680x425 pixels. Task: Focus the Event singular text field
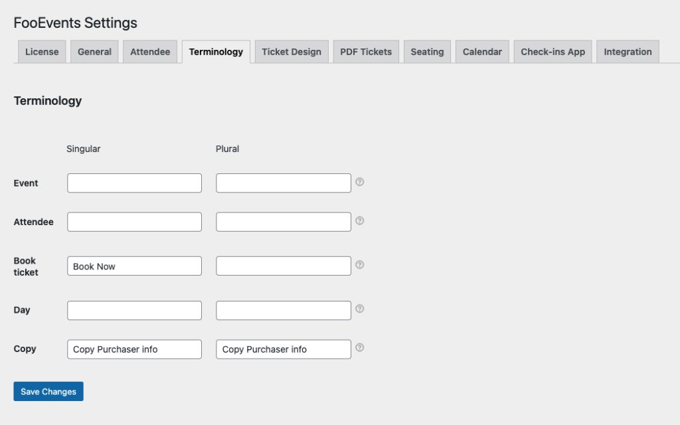[x=134, y=183]
